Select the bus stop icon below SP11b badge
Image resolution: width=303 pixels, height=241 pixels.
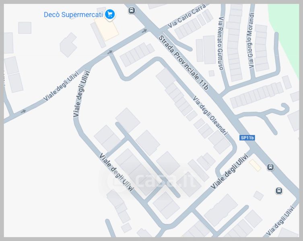pyautogui.click(x=270, y=167)
